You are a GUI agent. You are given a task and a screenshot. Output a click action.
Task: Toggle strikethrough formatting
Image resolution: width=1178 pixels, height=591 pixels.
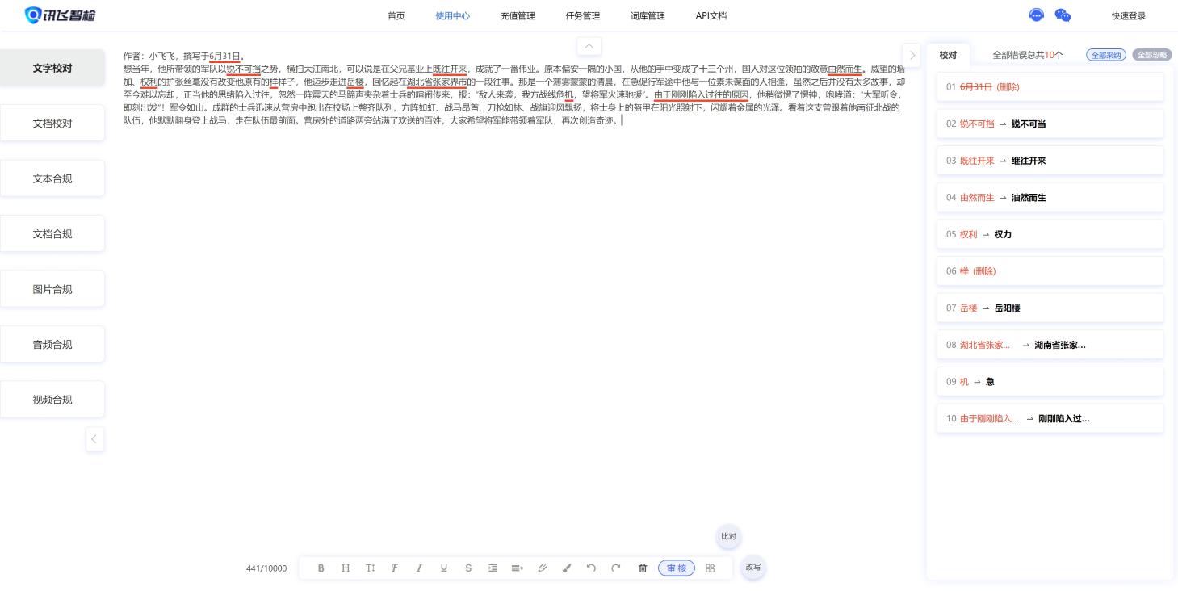pos(468,568)
